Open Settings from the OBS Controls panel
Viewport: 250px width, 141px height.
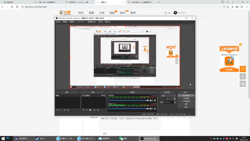186,104
